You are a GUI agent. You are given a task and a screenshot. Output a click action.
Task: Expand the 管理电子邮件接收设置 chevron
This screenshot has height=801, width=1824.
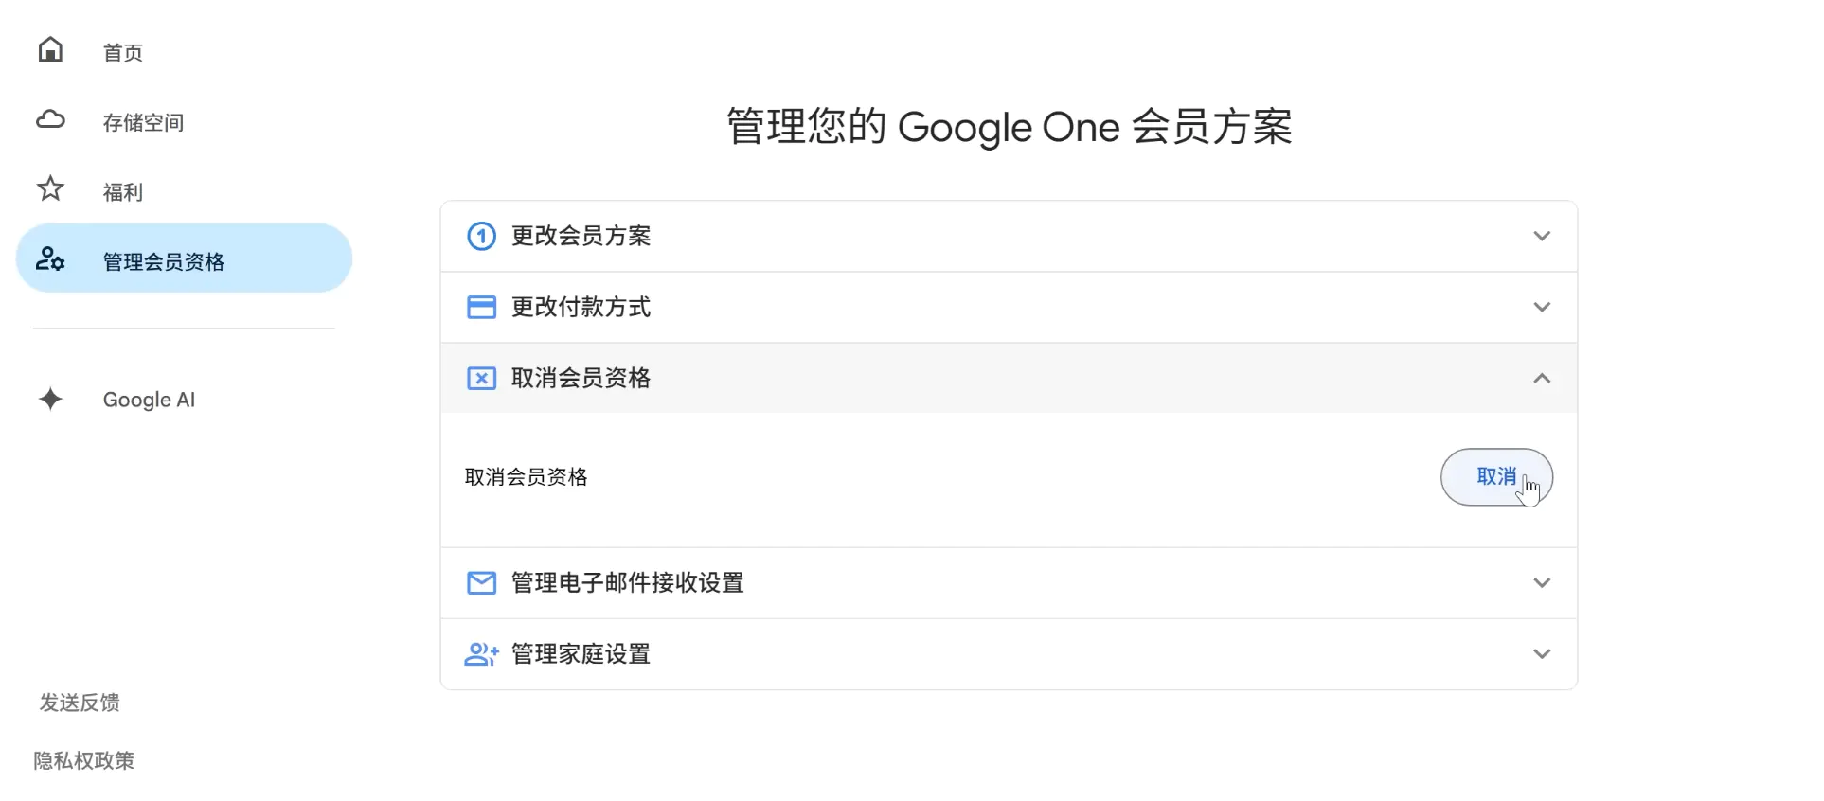(1542, 582)
